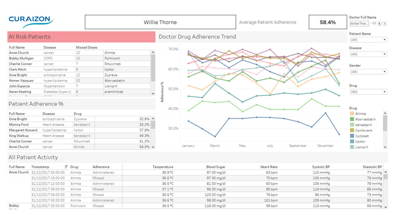Click timestamp 31/12/2017 16:00:00 for Anne Church

48,178
